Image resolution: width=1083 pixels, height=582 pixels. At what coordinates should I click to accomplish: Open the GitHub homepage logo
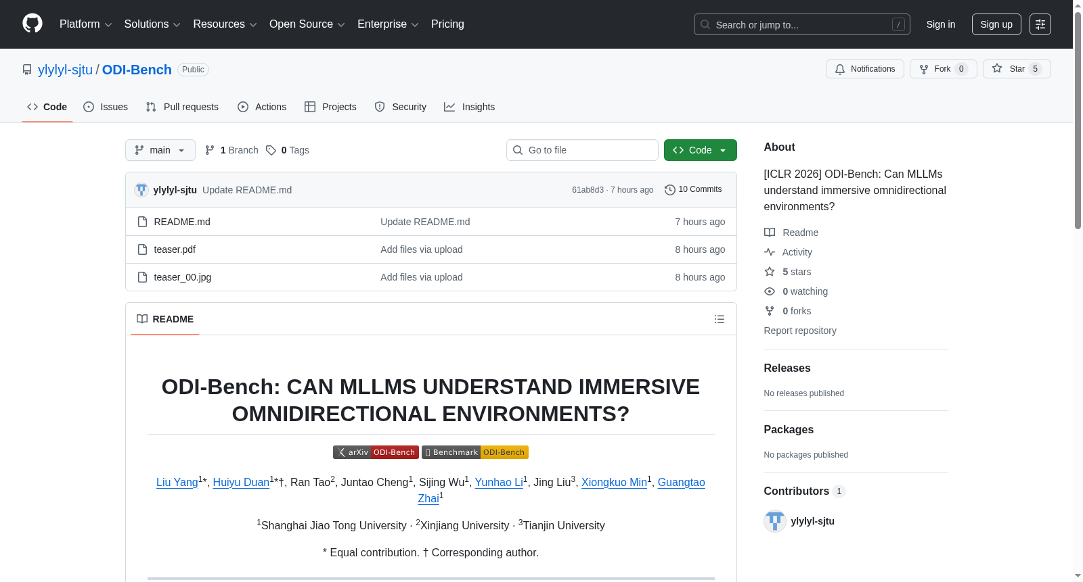point(32,24)
